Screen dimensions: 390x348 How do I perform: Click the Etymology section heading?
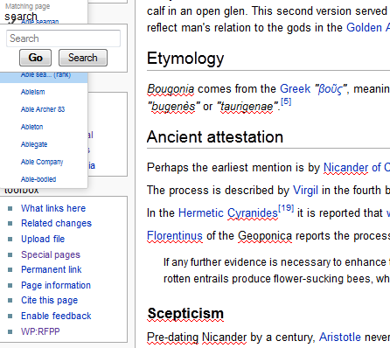(185, 59)
